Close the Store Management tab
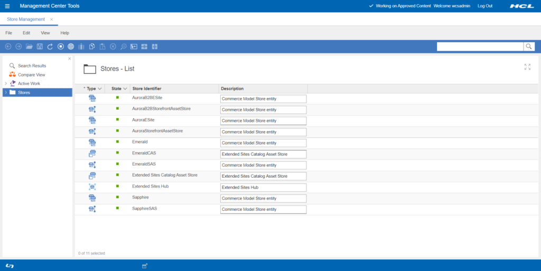This screenshot has width=541, height=271. click(x=51, y=20)
